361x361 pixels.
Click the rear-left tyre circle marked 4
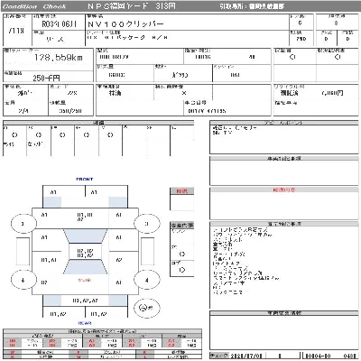coord(23,280)
